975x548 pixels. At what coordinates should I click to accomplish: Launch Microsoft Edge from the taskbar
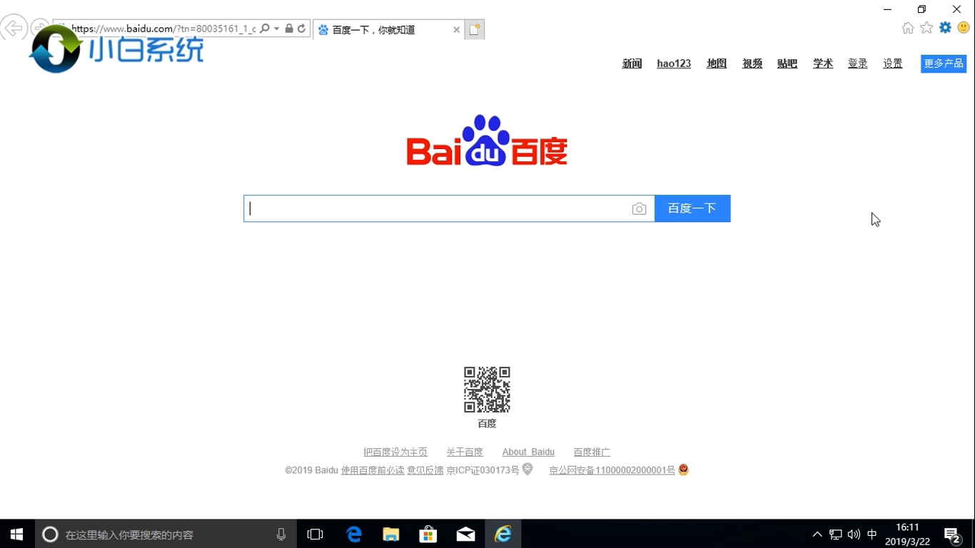point(354,534)
